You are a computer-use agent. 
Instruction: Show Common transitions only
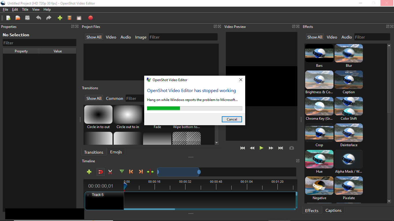pyautogui.click(x=115, y=98)
